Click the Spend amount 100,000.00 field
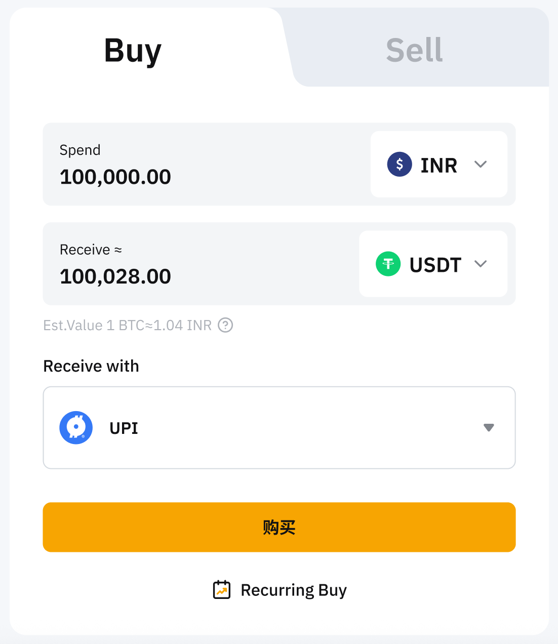The height and width of the screenshot is (644, 558). tap(115, 177)
